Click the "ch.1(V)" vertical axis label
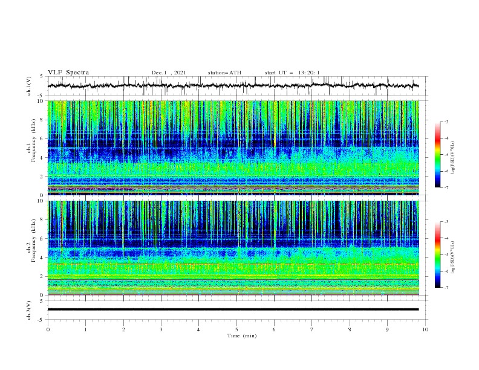479x370 pixels. click(29, 86)
